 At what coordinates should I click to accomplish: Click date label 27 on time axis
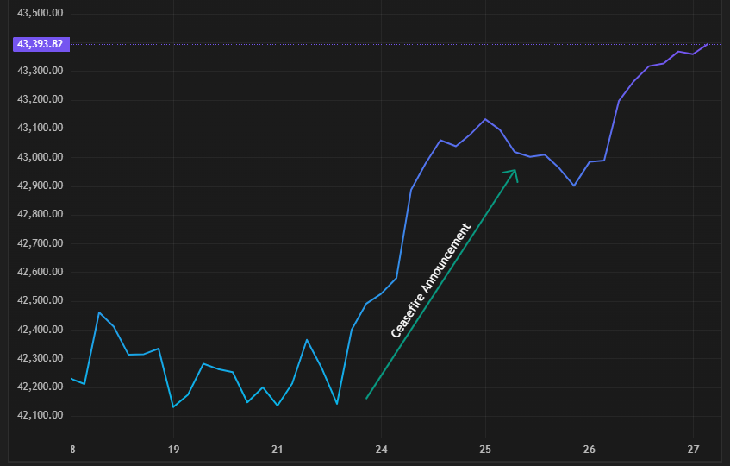693,450
